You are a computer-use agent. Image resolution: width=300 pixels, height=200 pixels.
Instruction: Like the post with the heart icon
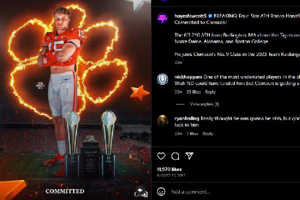[x=161, y=156]
